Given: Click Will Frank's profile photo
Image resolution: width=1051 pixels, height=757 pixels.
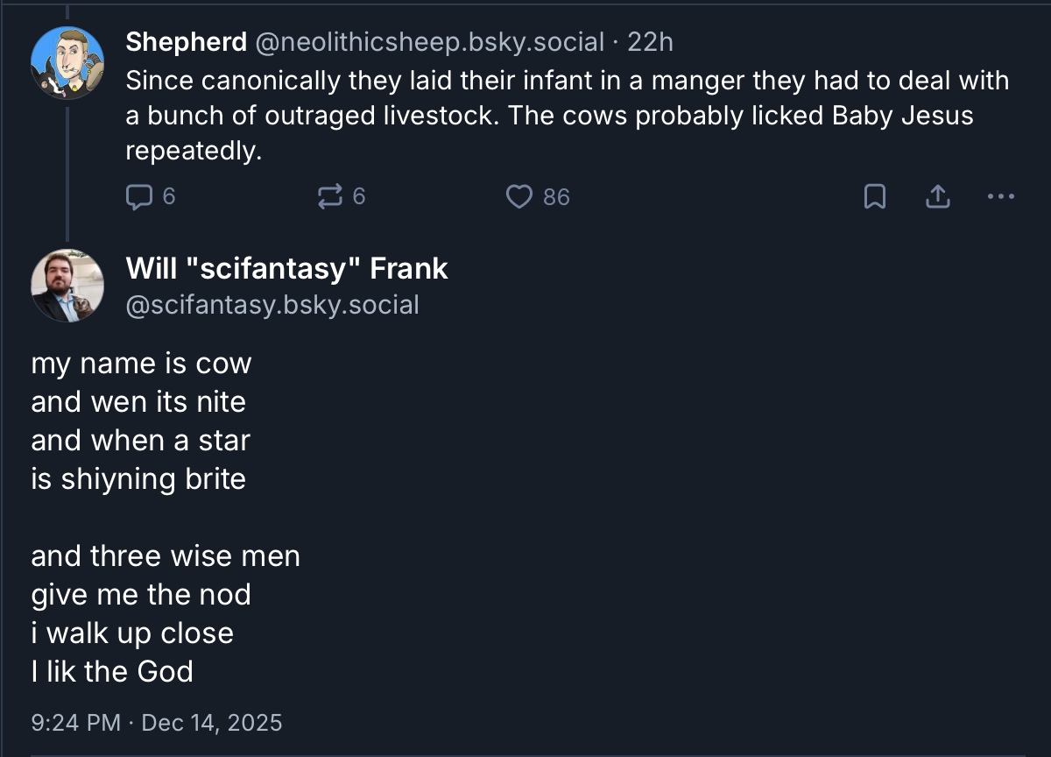Looking at the screenshot, I should click(x=67, y=285).
